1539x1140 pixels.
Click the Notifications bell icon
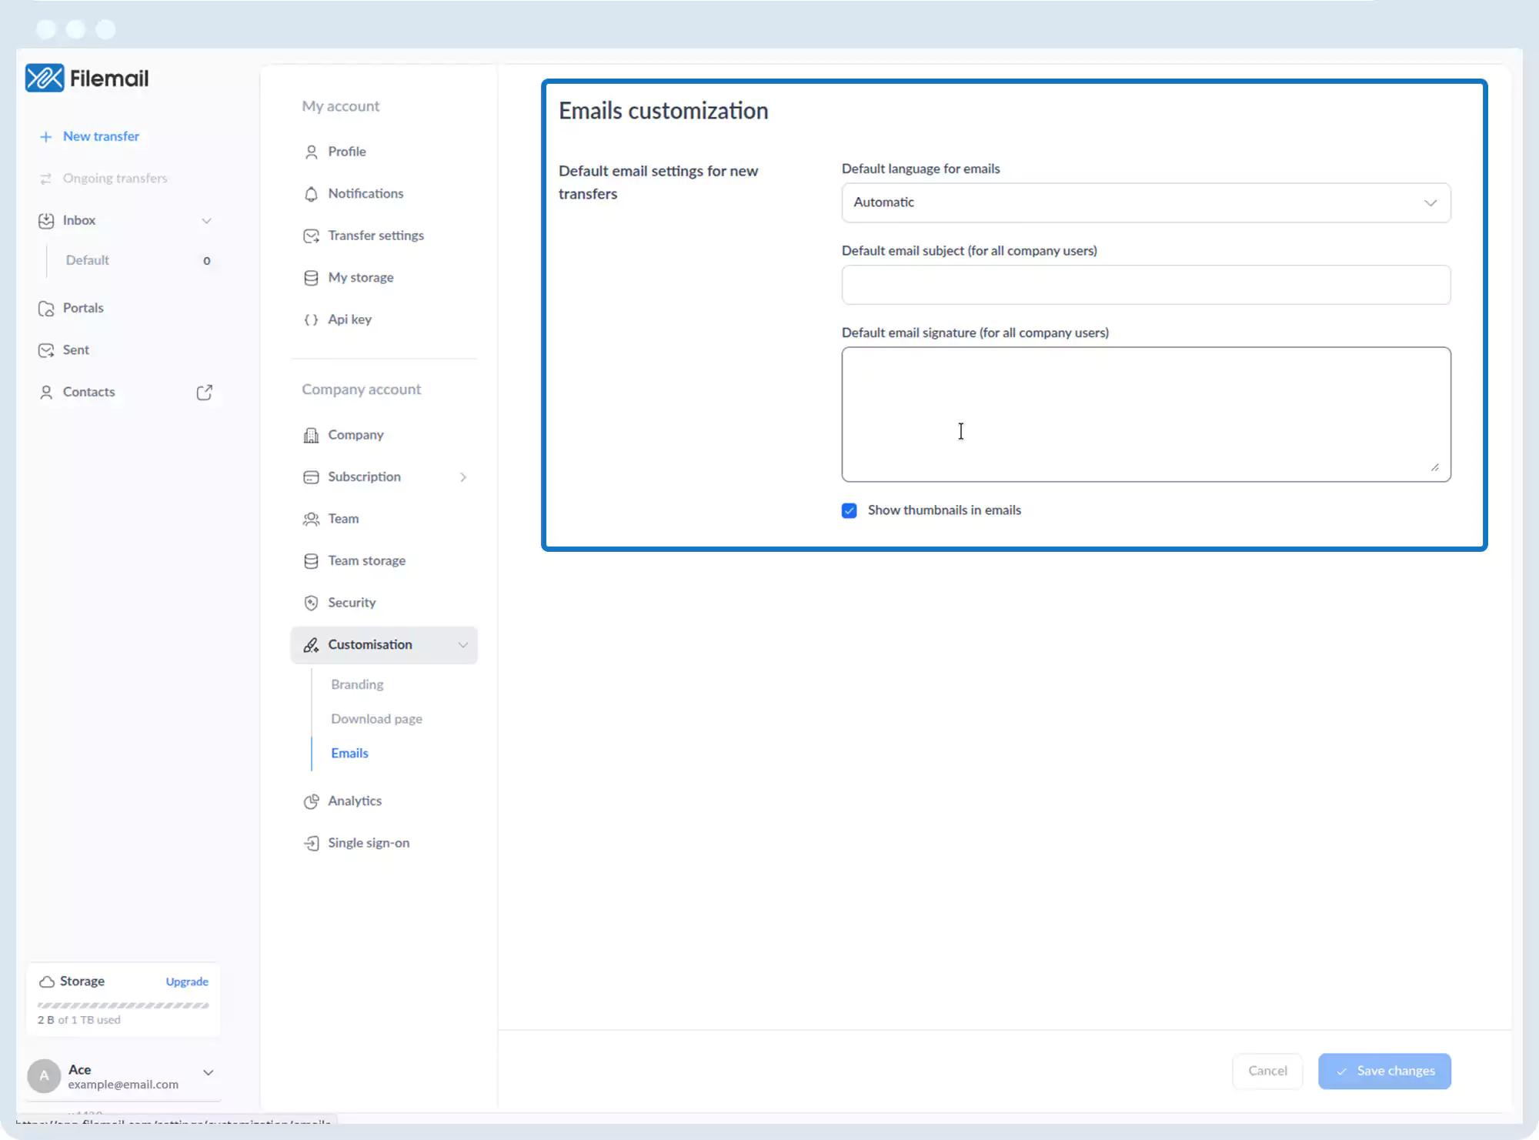[311, 194]
